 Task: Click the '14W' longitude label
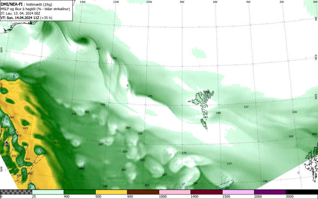click(83, 2)
